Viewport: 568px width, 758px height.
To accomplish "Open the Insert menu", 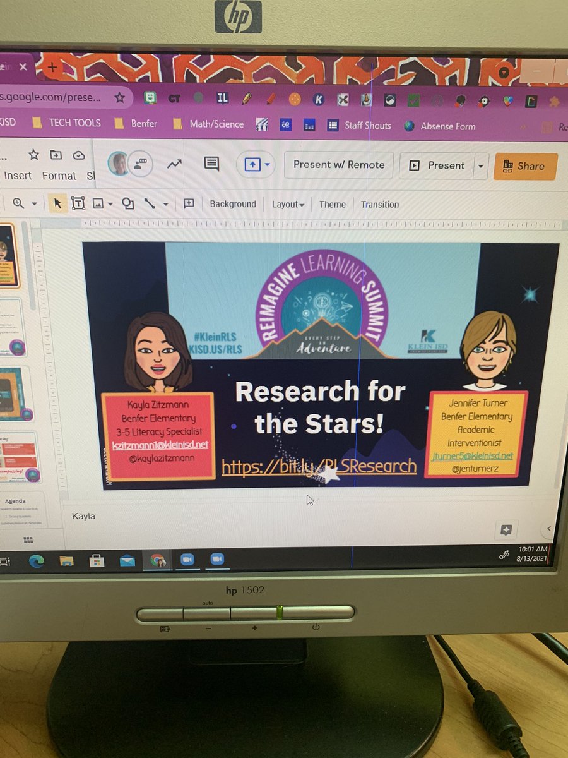I will 18,176.
